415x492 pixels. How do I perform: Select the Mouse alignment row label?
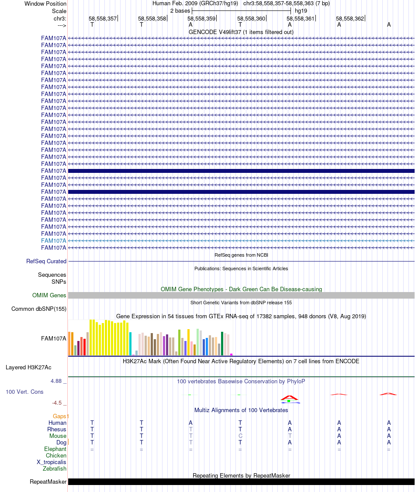click(x=58, y=436)
